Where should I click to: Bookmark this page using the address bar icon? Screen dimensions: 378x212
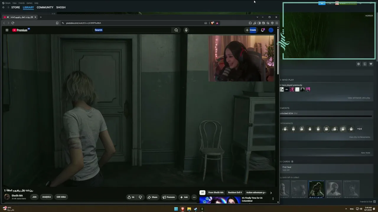pyautogui.click(x=57, y=23)
